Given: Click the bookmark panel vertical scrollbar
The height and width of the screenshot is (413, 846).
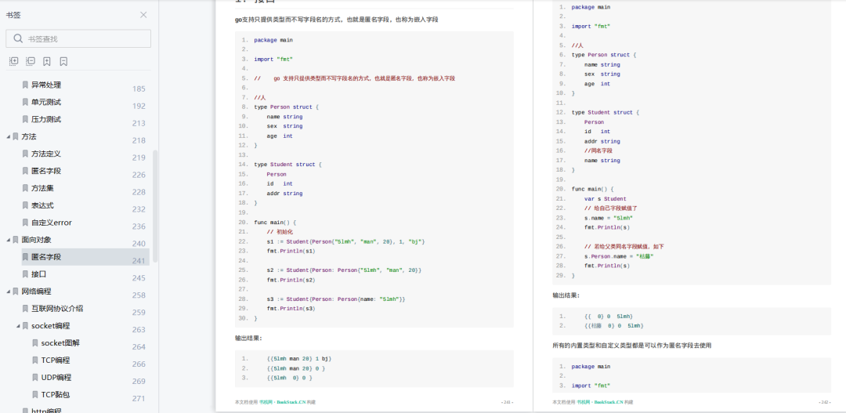Looking at the screenshot, I should pyautogui.click(x=155, y=205).
